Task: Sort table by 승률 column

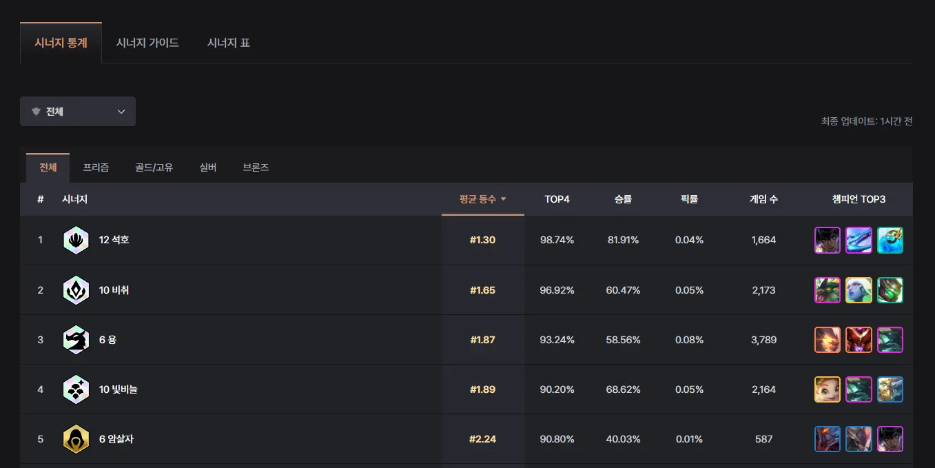Action: coord(623,199)
